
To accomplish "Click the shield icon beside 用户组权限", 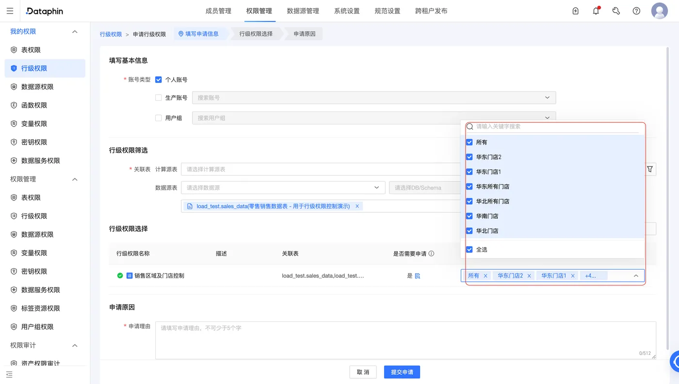I will click(x=14, y=327).
